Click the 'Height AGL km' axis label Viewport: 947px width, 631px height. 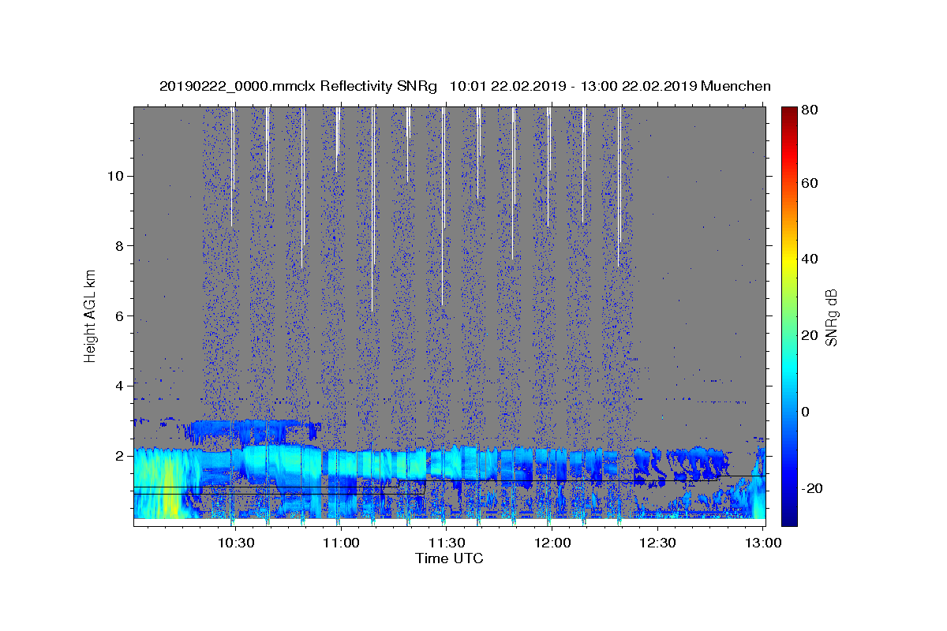[91, 315]
